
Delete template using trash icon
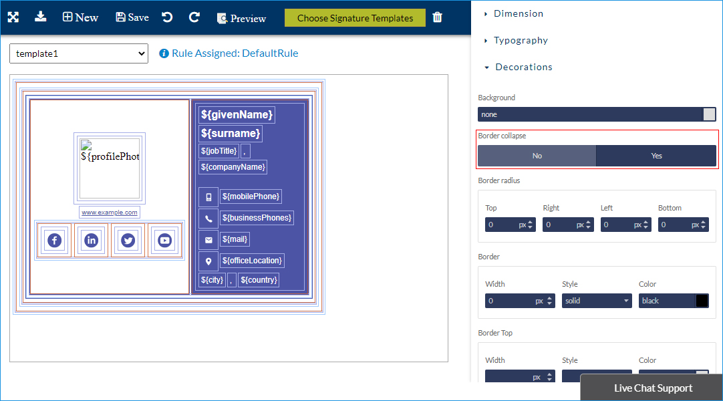pos(437,17)
